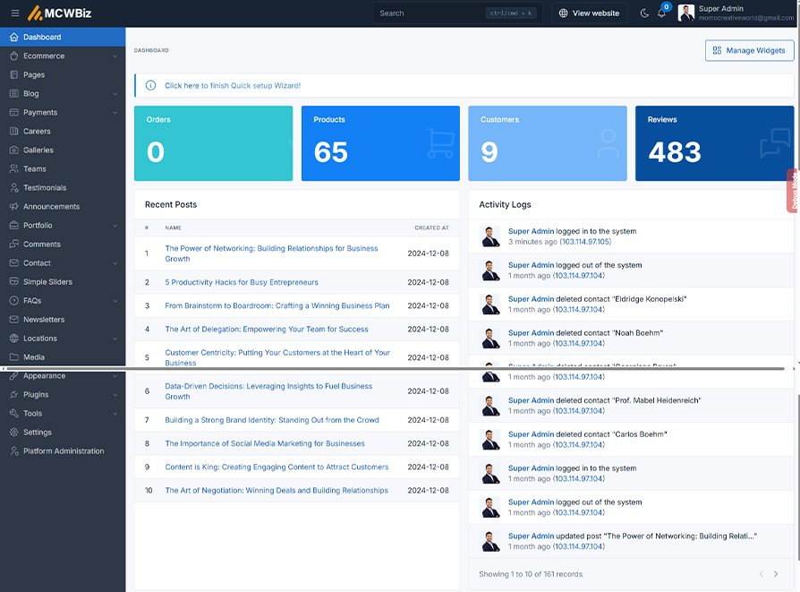Click the Galleries sidebar icon
Screen dimensions: 800x592
(x=14, y=150)
